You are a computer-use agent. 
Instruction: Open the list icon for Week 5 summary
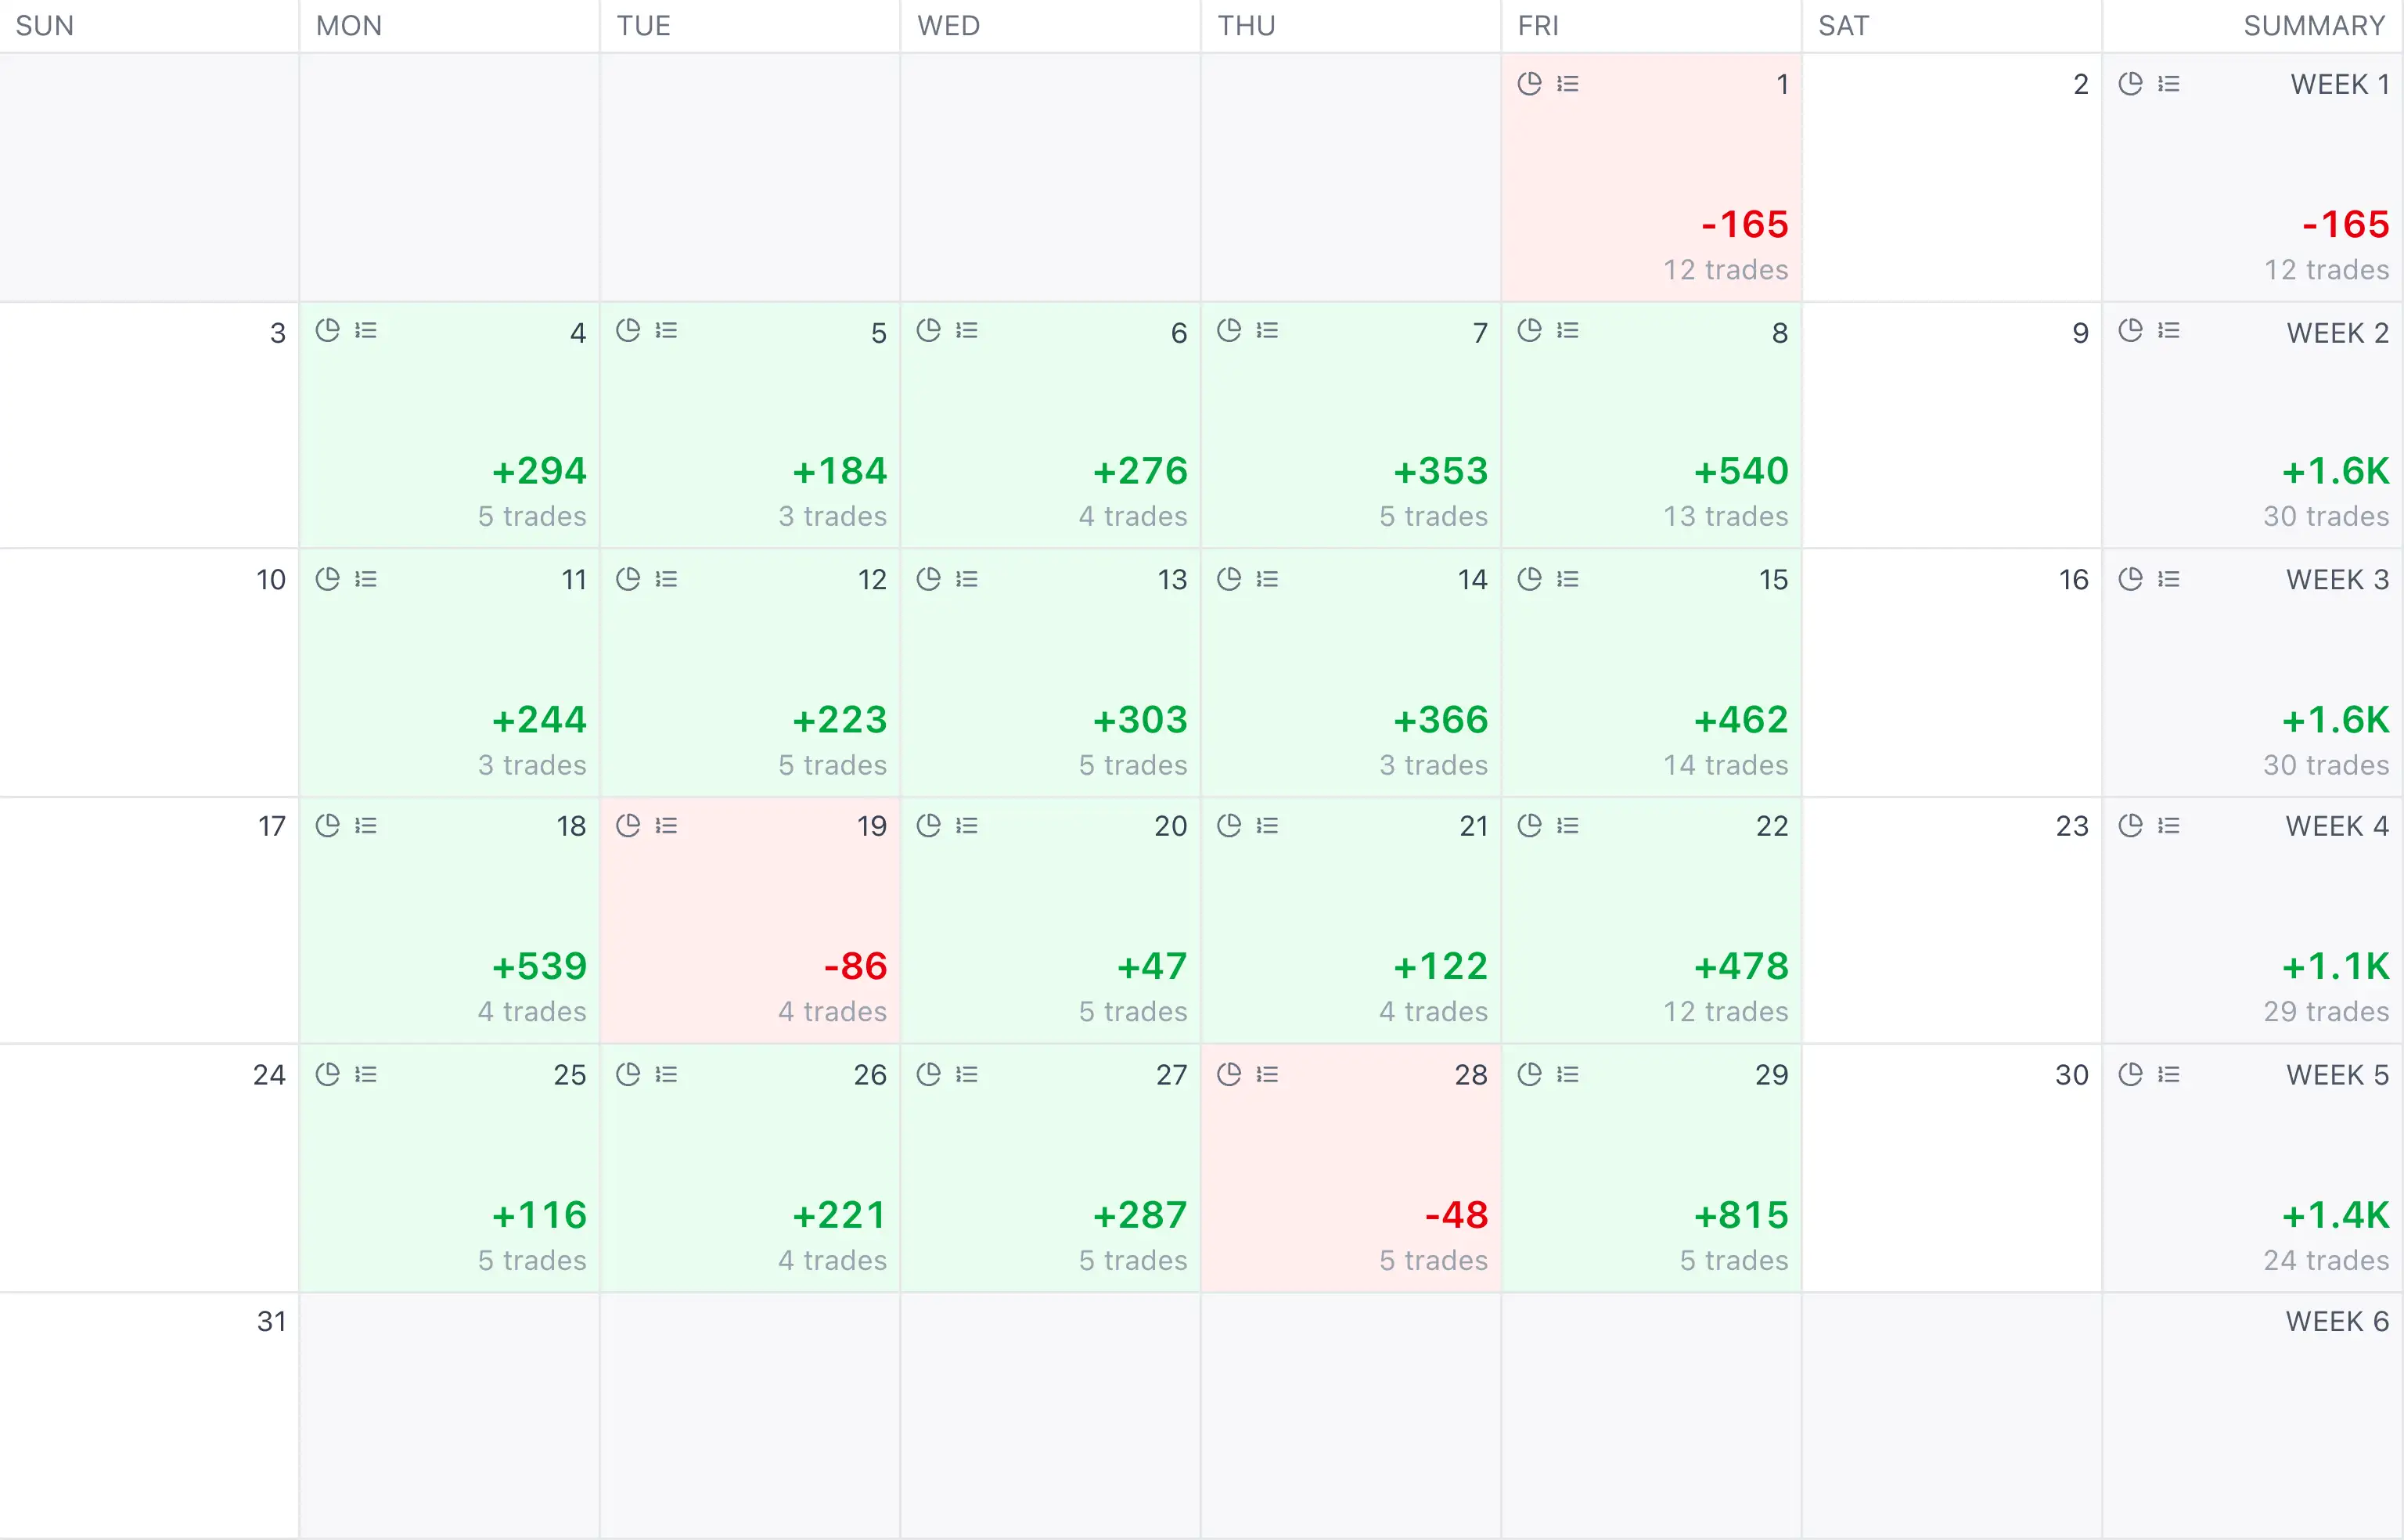(x=2168, y=1074)
